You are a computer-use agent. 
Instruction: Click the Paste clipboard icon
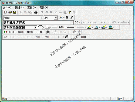(x=30, y=12)
